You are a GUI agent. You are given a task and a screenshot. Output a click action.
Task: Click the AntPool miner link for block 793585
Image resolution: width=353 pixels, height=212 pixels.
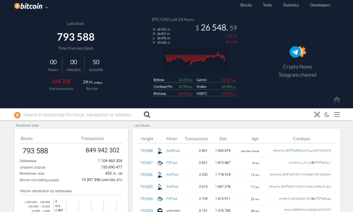click(x=173, y=186)
